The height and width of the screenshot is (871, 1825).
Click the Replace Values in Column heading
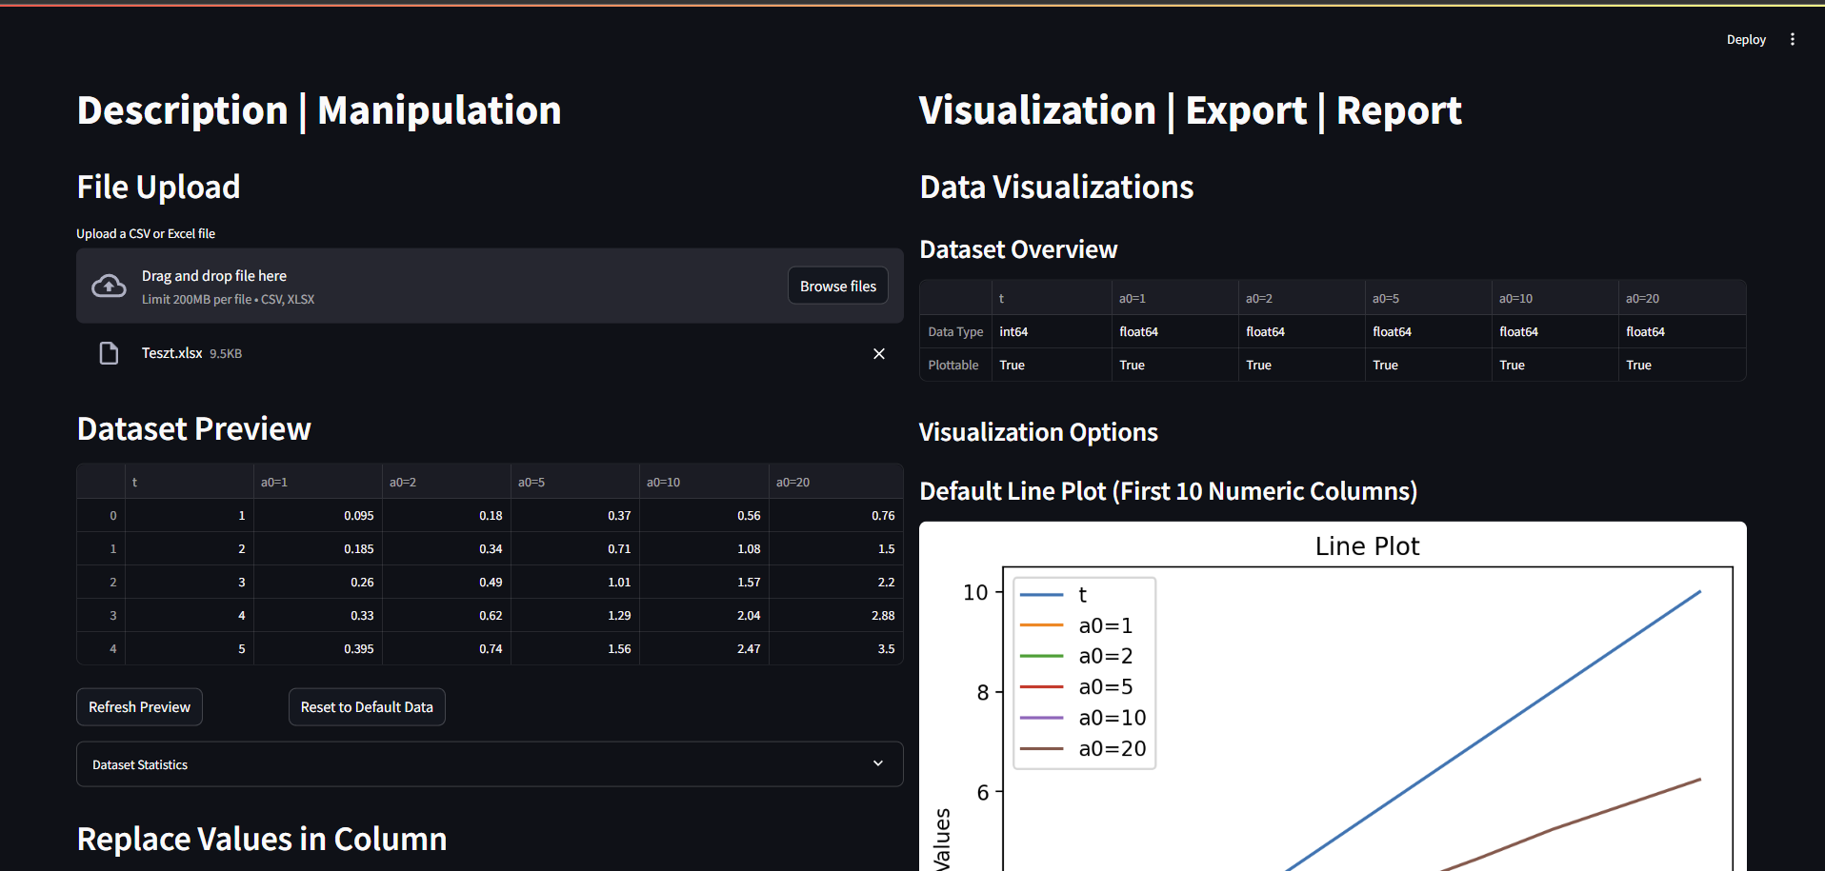point(262,839)
